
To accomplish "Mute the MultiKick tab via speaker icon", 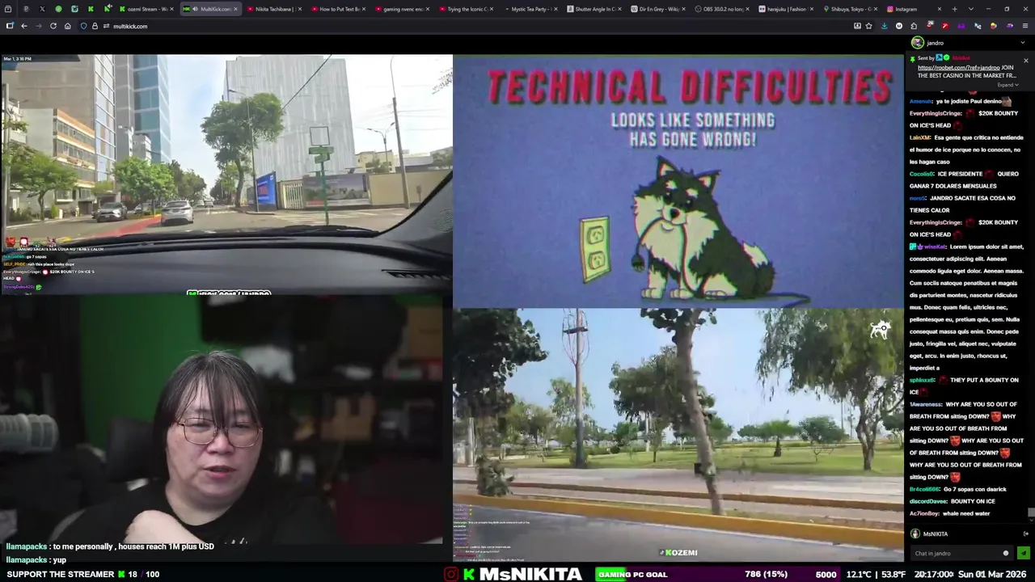I will coord(195,9).
